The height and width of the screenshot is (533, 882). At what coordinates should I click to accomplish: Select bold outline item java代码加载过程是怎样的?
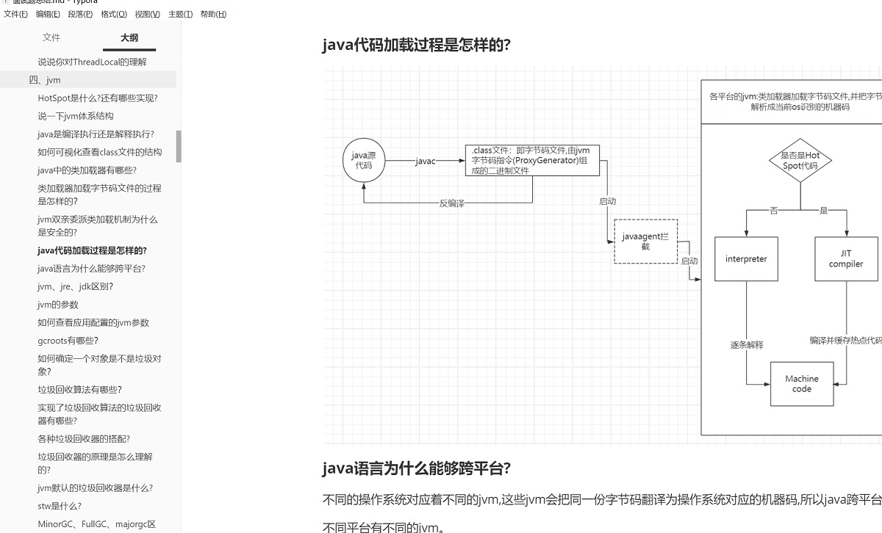(x=92, y=250)
